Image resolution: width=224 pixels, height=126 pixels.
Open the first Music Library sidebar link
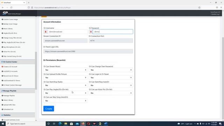click(x=7, y=29)
